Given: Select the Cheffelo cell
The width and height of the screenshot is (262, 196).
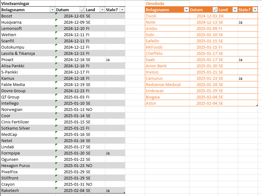Looking at the screenshot, I should click(167, 54).
